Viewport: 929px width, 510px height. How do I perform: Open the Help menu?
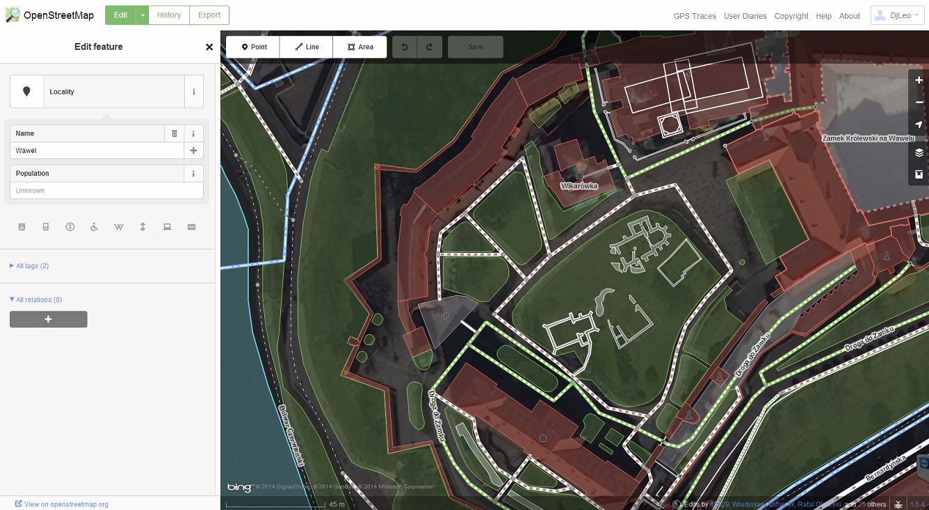[x=823, y=16]
